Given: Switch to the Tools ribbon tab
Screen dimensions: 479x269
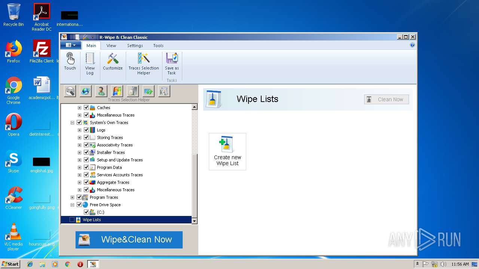Looking at the screenshot, I should [x=158, y=46].
